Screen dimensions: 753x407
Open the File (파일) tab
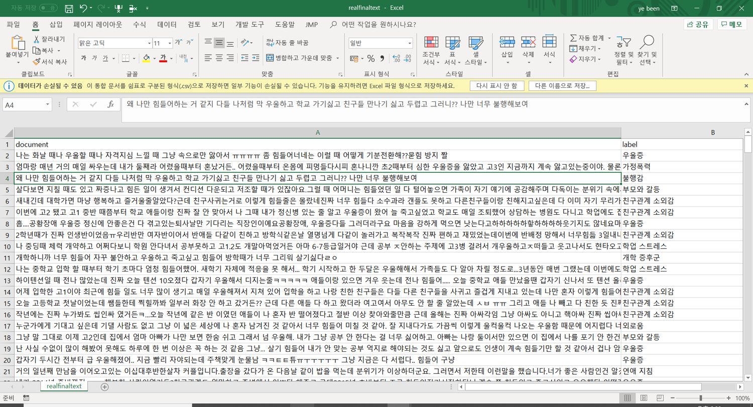pyautogui.click(x=14, y=24)
